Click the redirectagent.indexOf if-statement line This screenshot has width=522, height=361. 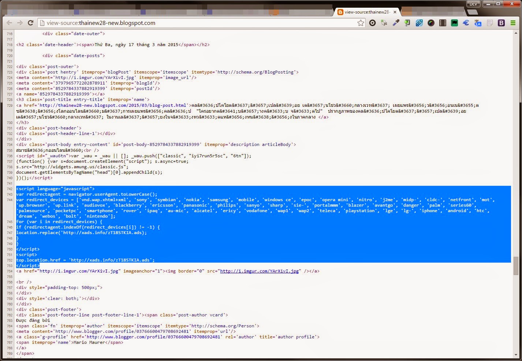pos(88,227)
